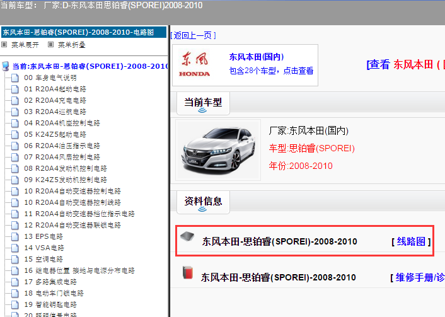Click page icon of 17 多路集成电路

(15, 282)
